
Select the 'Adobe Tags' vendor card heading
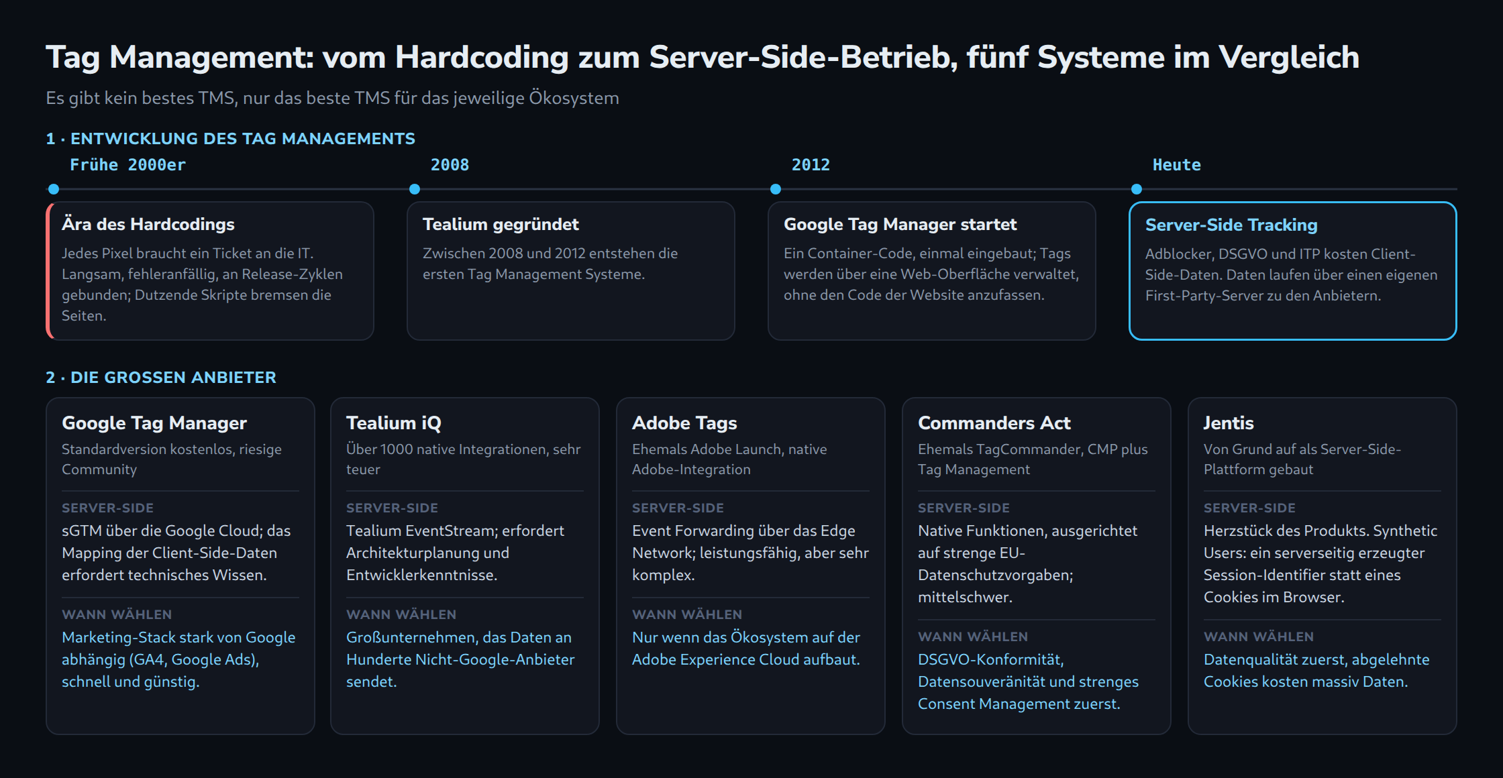tap(684, 423)
